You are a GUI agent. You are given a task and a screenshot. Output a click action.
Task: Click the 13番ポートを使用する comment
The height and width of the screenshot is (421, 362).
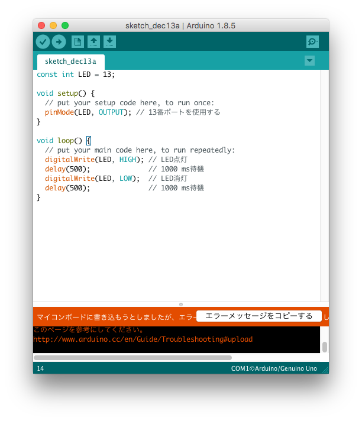click(x=178, y=112)
